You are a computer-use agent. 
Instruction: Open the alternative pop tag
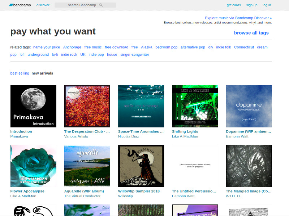tap(193, 47)
